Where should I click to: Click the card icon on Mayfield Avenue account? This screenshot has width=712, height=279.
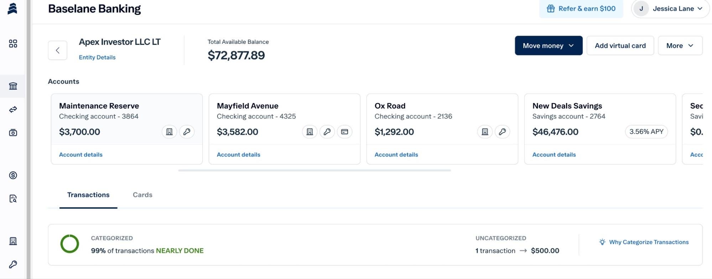[x=344, y=132]
